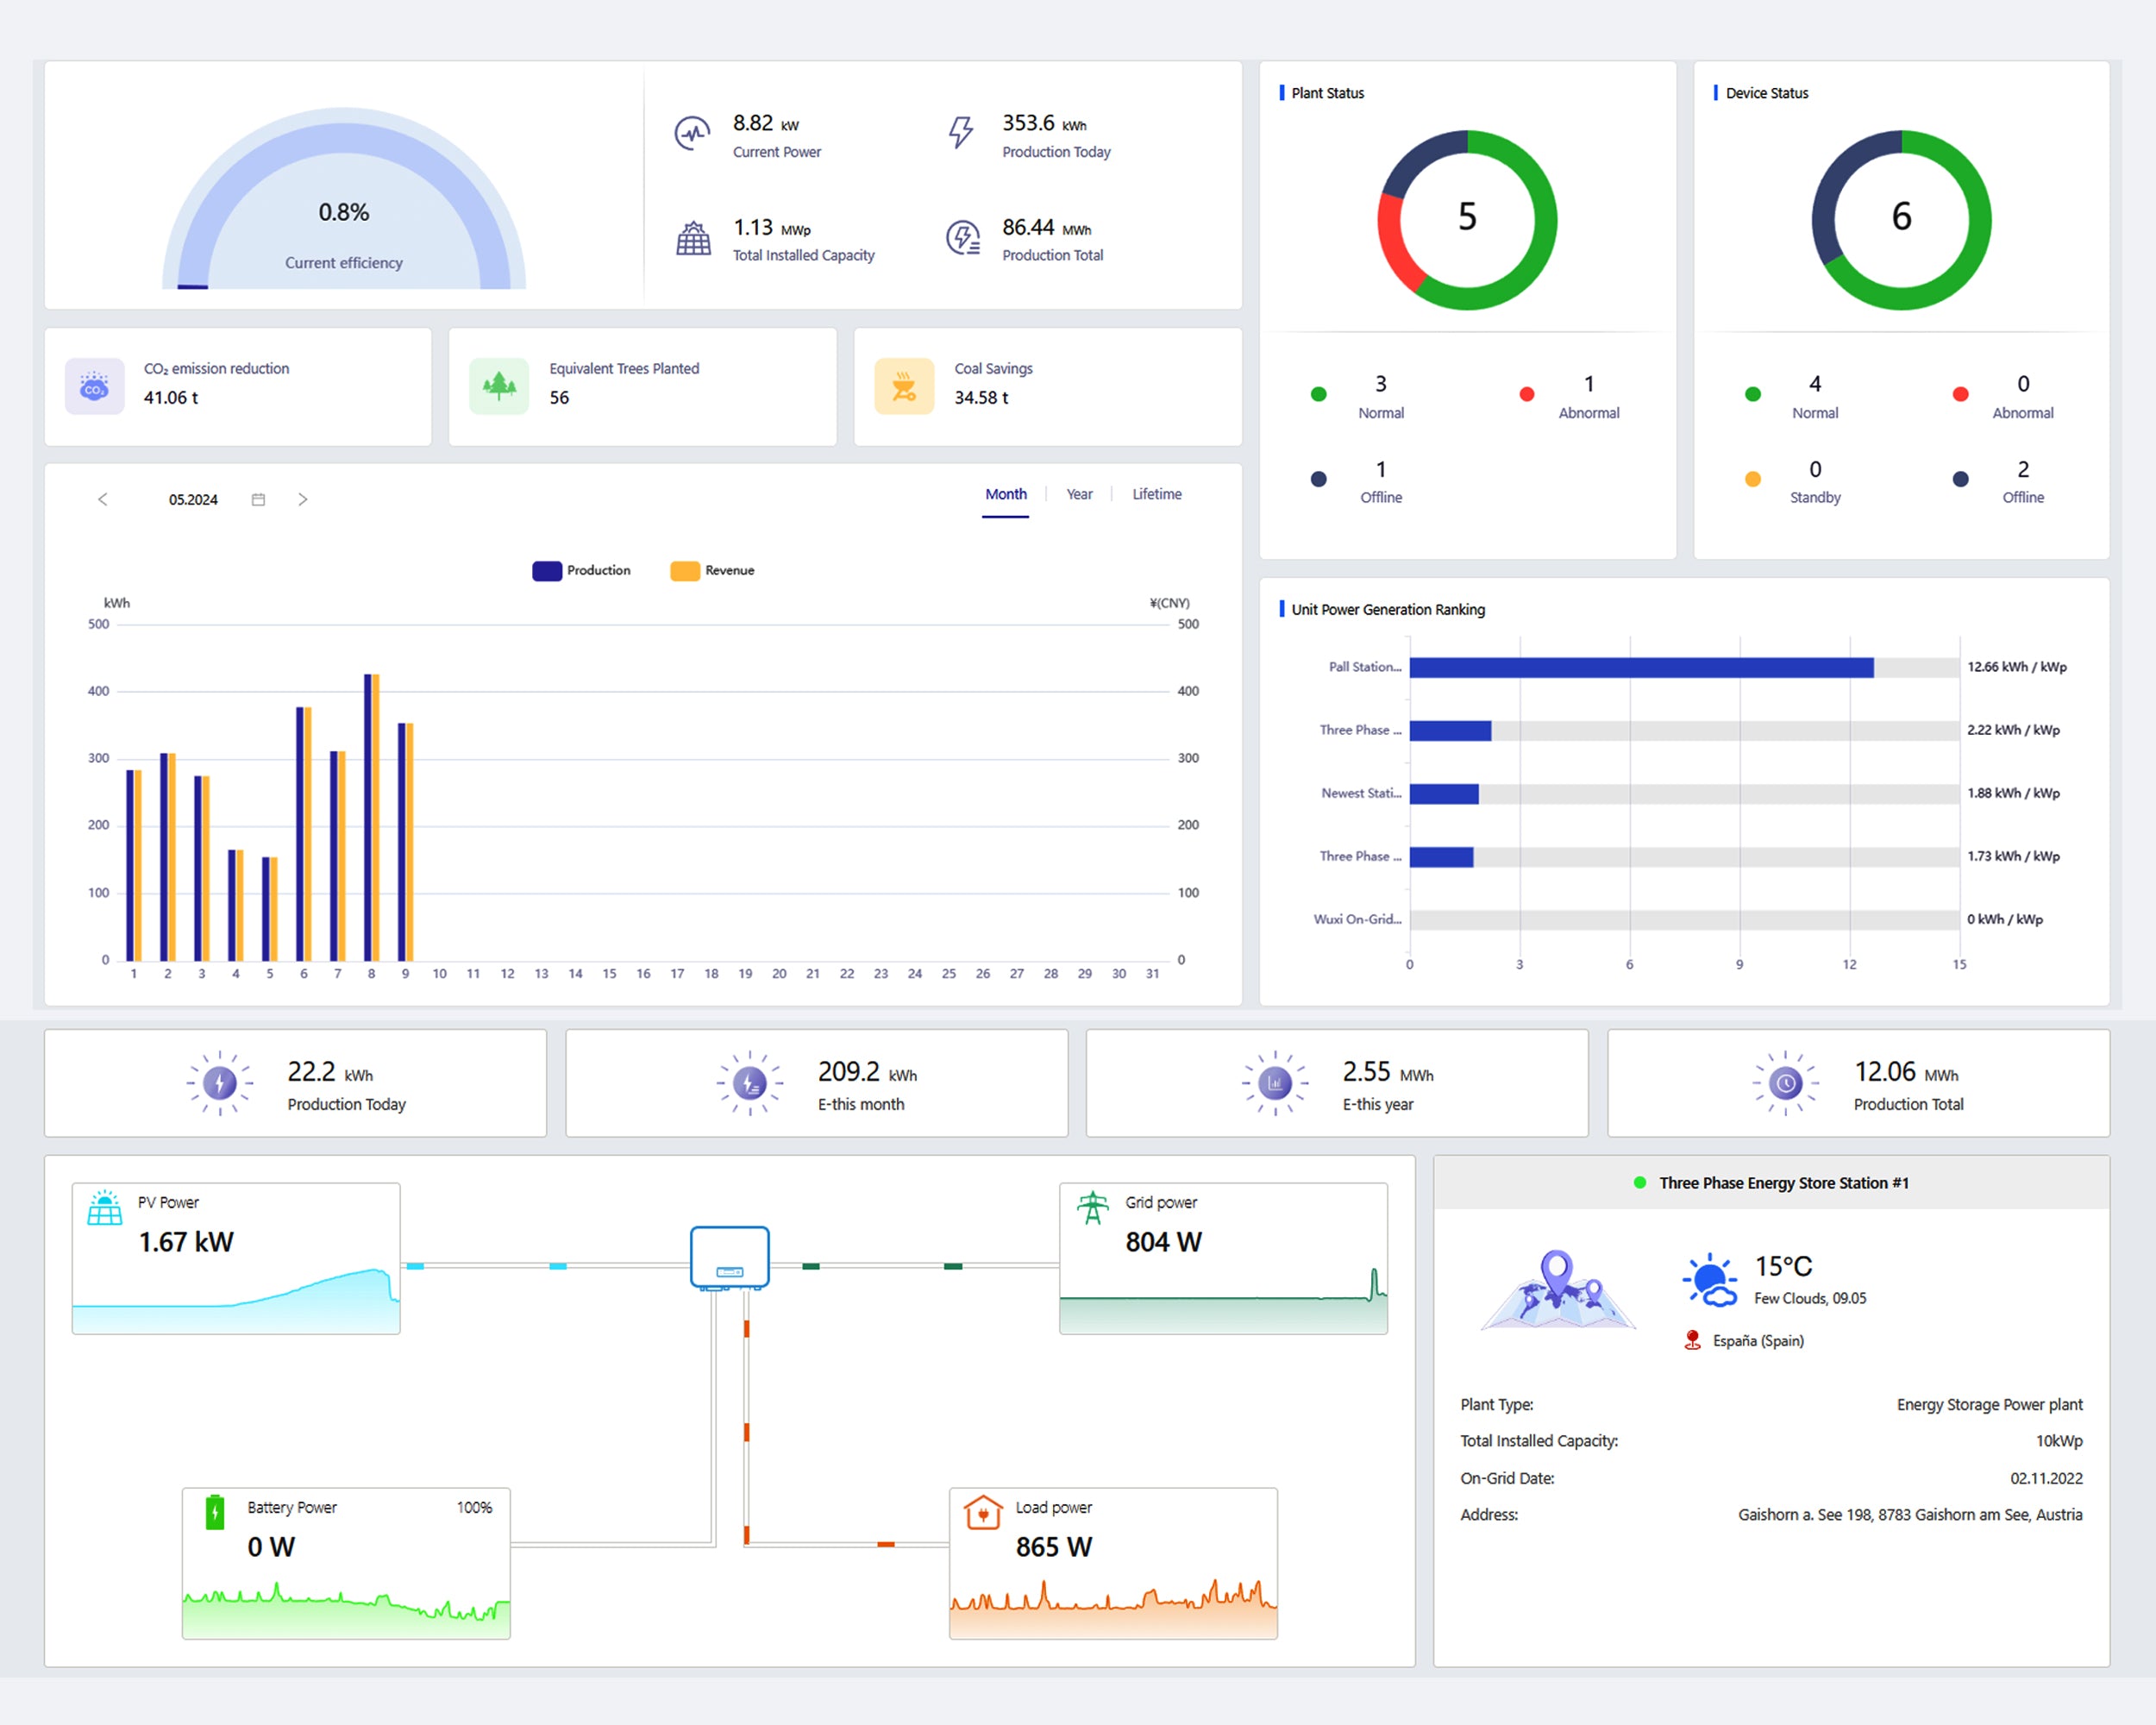2156x1725 pixels.
Task: Click the Coal Savings cart icon
Action: [904, 386]
